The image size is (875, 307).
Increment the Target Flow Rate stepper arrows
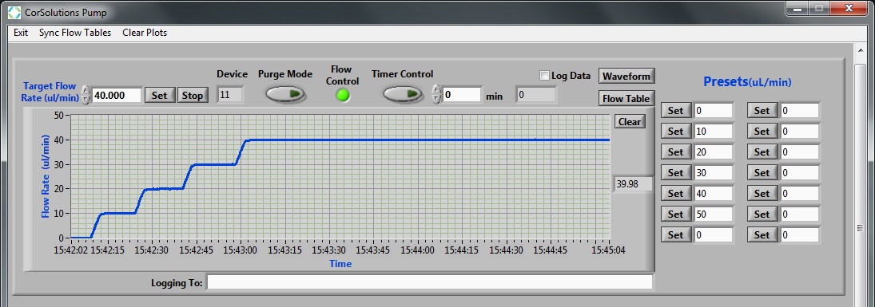86,91
